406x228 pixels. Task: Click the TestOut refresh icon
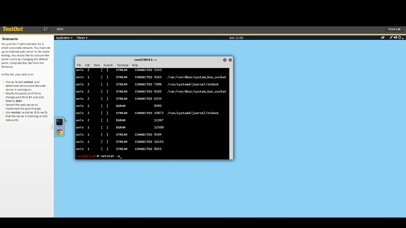click(46, 29)
